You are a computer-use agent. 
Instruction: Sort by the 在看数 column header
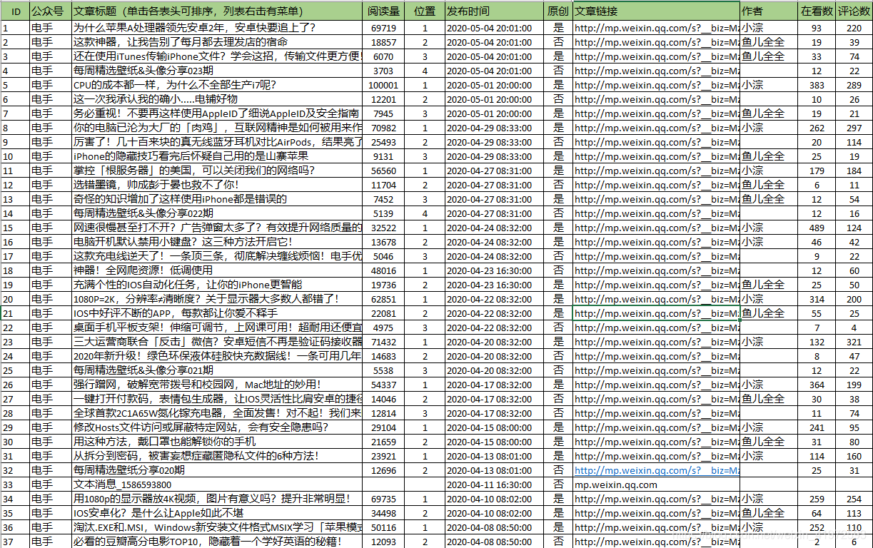pos(817,12)
